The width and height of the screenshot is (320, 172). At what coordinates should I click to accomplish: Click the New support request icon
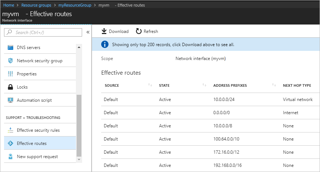click(10, 157)
